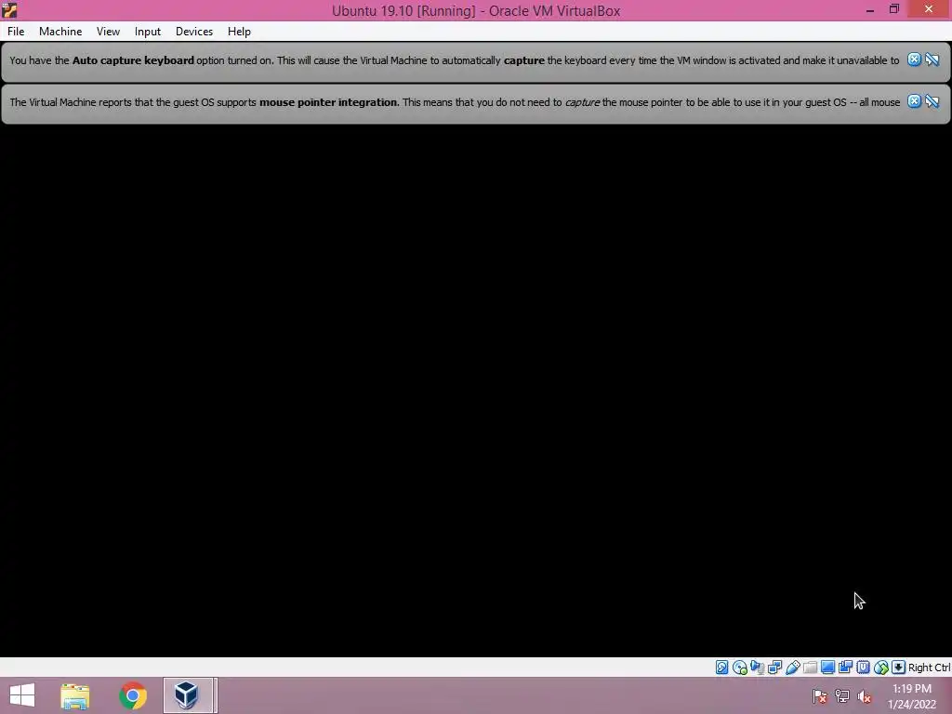Click the keyboard capture arrow indicator
The height and width of the screenshot is (714, 952).
pos(899,668)
